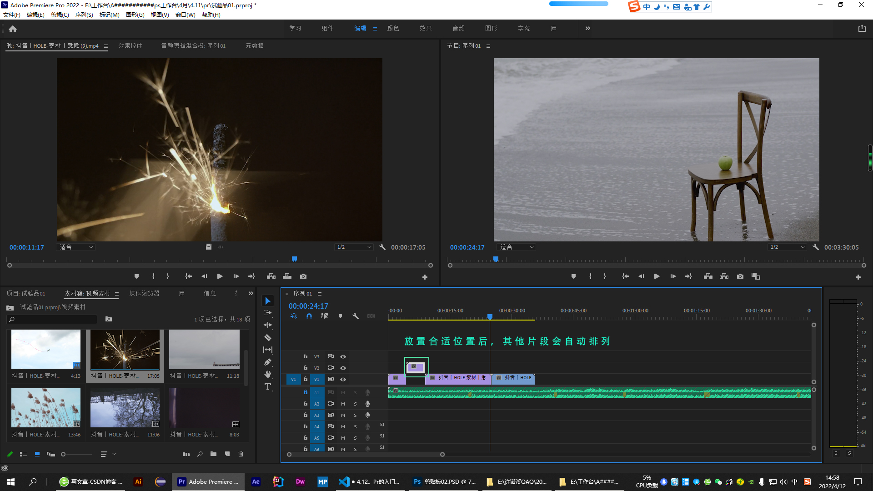The image size is (873, 491).
Task: Toggle insert sequences as nests option
Action: [294, 316]
